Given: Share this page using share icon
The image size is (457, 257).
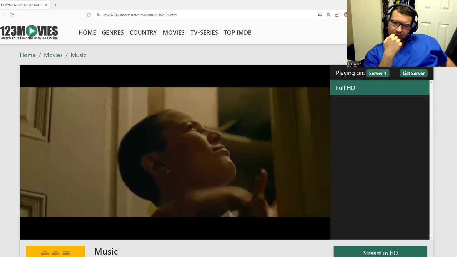Looking at the screenshot, I should (x=337, y=15).
